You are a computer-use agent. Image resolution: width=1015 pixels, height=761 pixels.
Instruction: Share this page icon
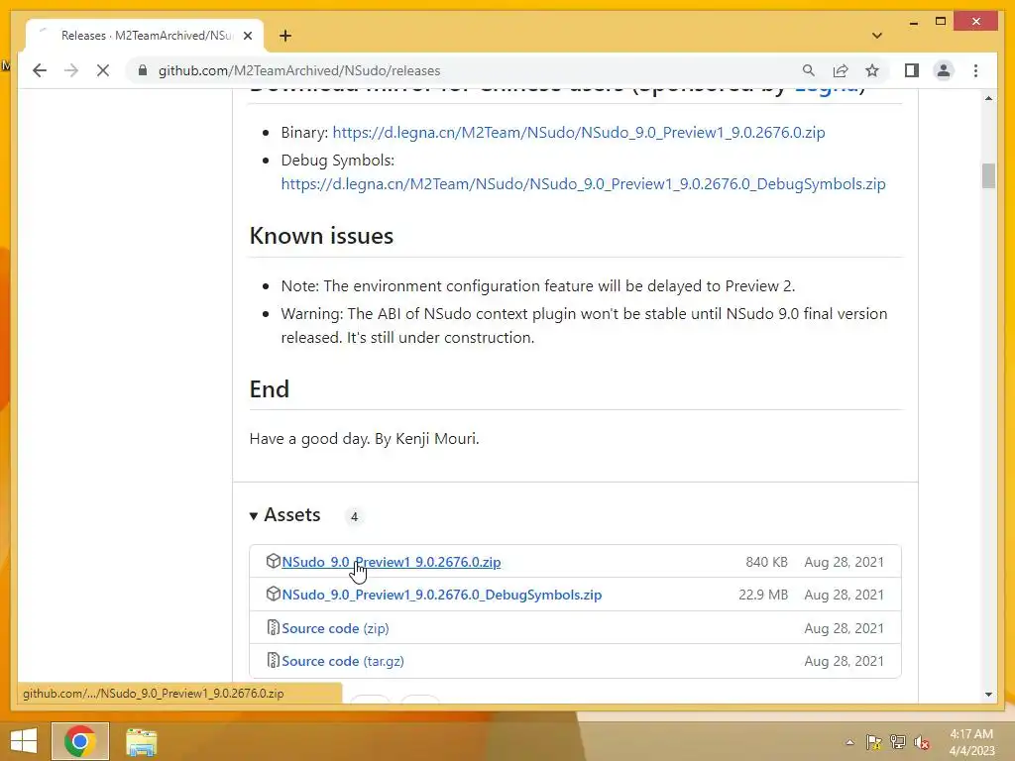click(x=841, y=70)
